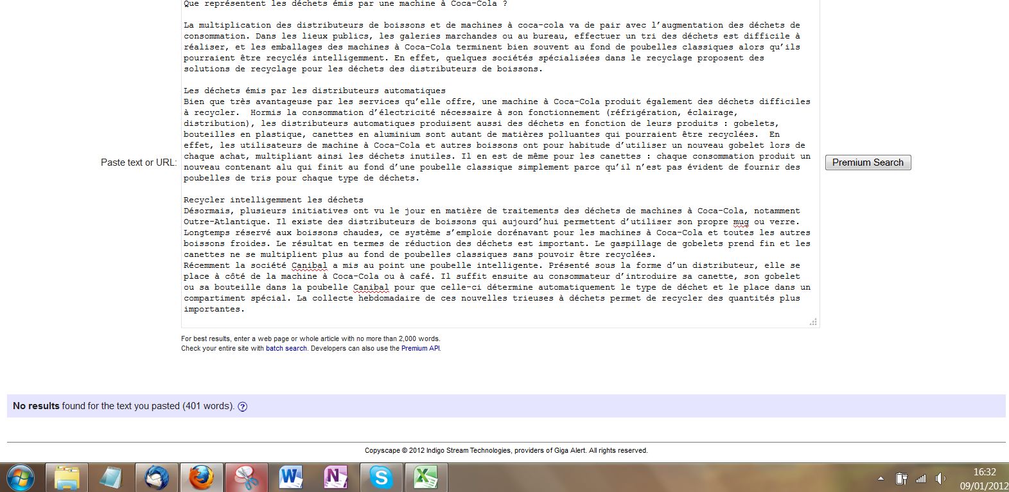This screenshot has height=492, width=1009.
Task: Click the help question mark icon beside results
Action: point(242,407)
